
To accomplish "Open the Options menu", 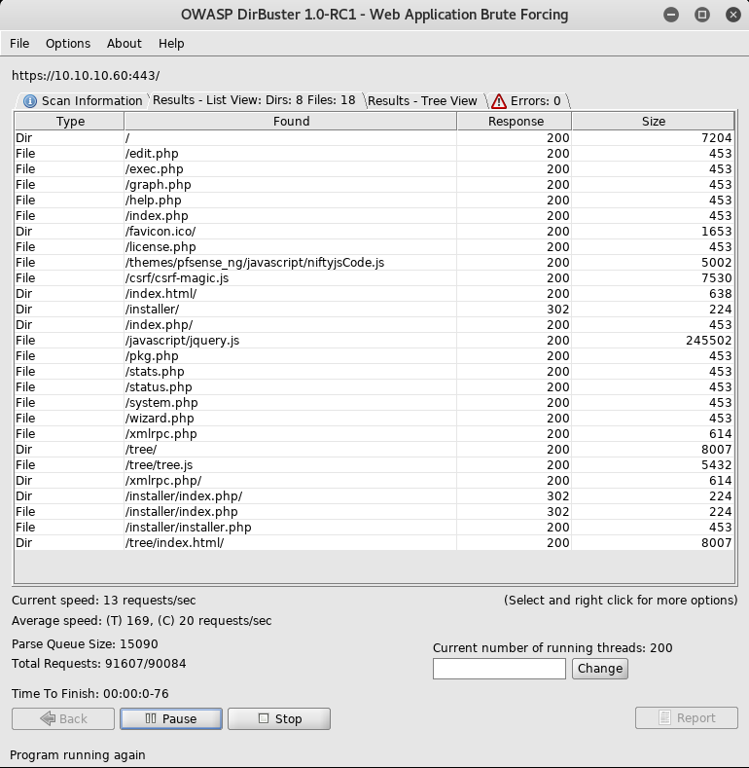I will (x=68, y=44).
